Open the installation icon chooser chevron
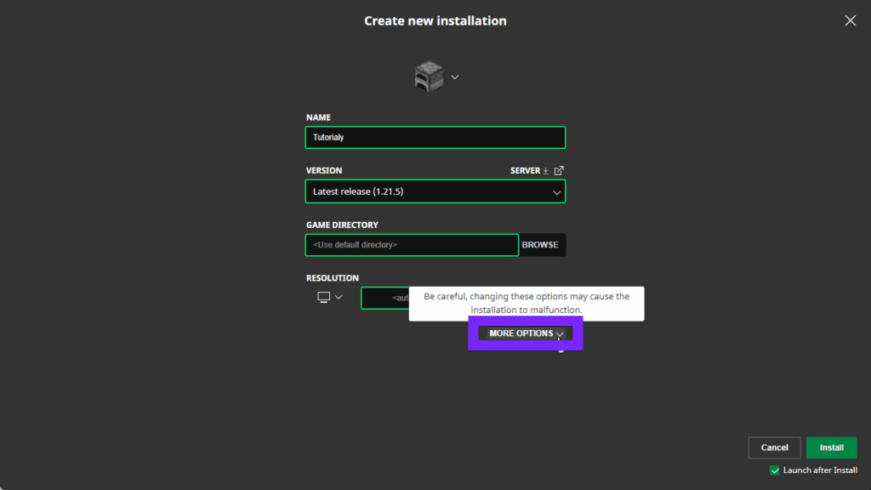This screenshot has height=490, width=871. pos(455,77)
